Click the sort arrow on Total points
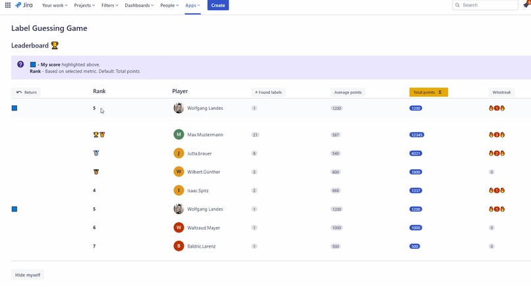531x289 pixels. coord(440,92)
